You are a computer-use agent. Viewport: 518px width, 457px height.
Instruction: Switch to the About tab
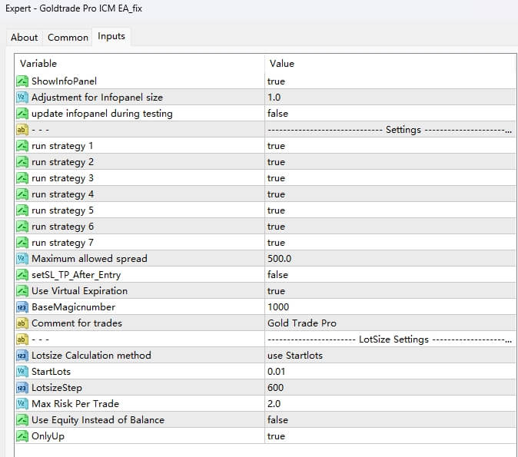click(24, 37)
